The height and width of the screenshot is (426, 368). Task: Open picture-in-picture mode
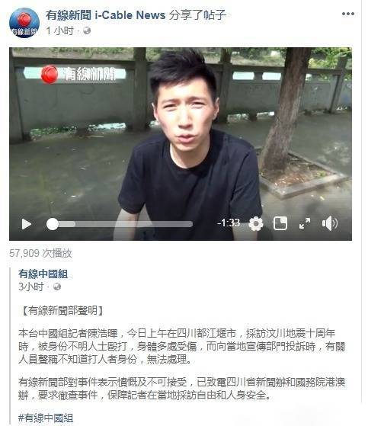pos(280,223)
